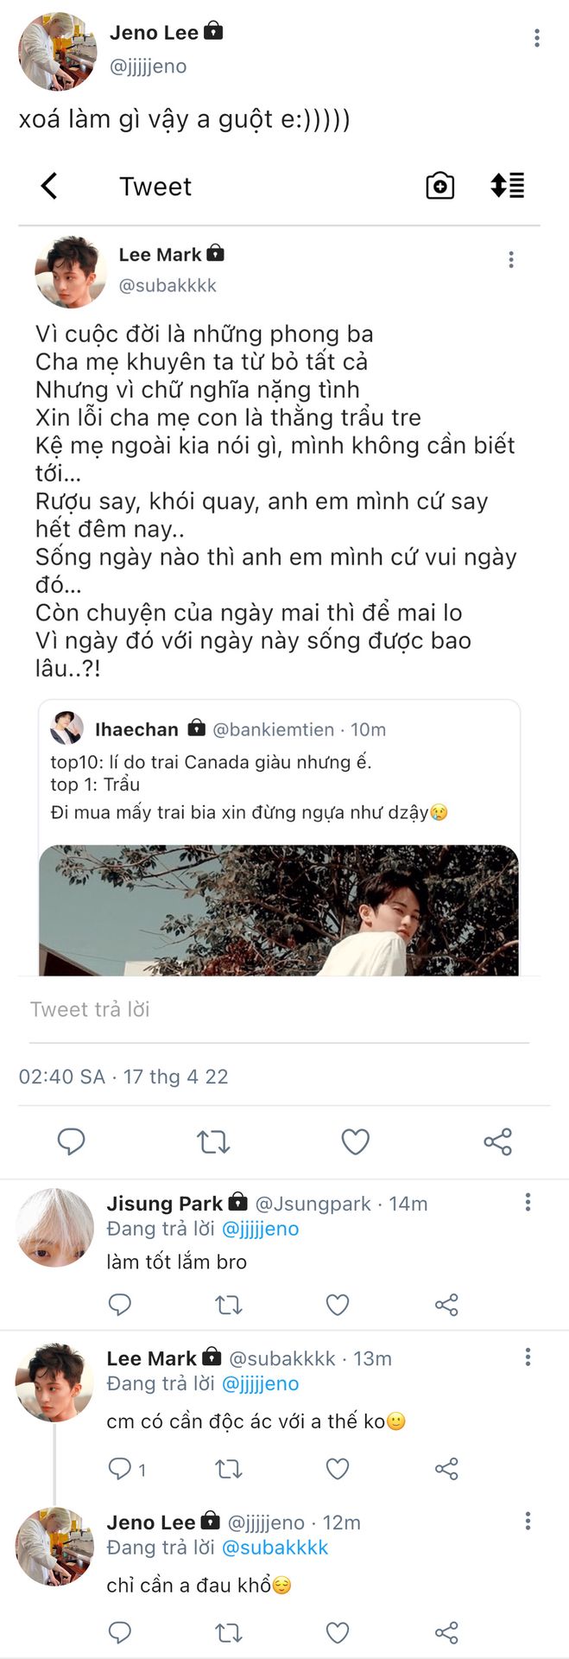Retweet Lee Mark's main tweet

pyautogui.click(x=213, y=1141)
